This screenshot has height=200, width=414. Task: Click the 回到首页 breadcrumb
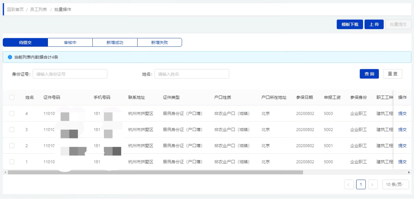[x=15, y=10]
